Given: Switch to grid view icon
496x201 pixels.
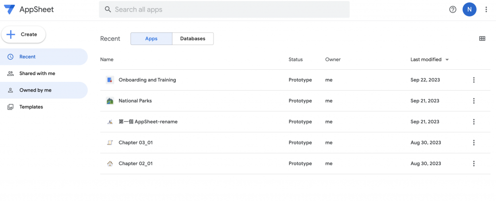Looking at the screenshot, I should coord(482,39).
